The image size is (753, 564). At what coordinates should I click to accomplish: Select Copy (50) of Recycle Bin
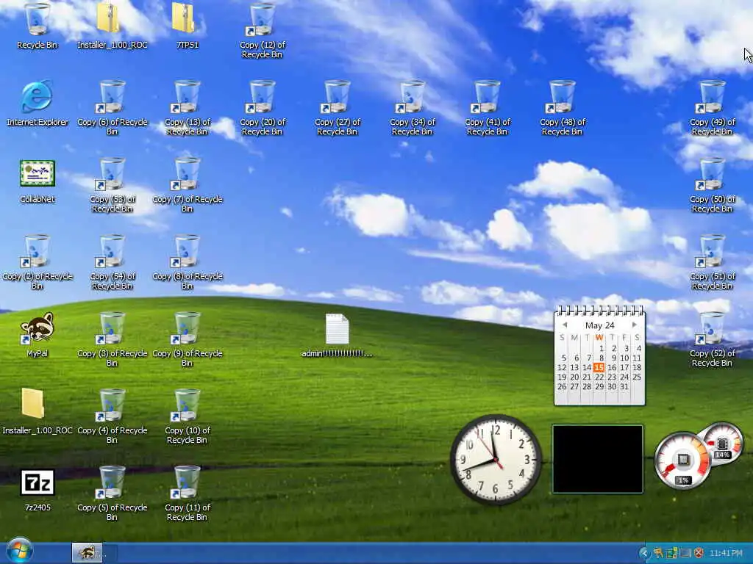[712, 185]
